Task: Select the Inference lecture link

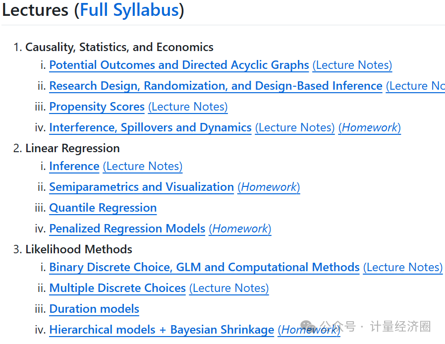Action: (x=74, y=166)
